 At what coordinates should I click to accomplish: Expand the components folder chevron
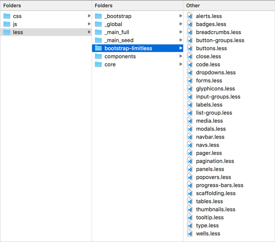tap(180, 56)
